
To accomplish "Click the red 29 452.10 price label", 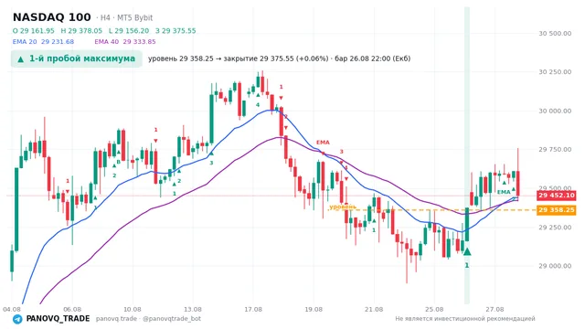I will pos(557,195).
